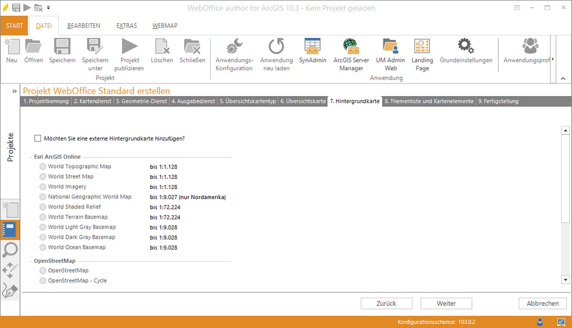Switch to the BEARBEITEN ribbon tab
The width and height of the screenshot is (572, 328).
click(x=84, y=26)
